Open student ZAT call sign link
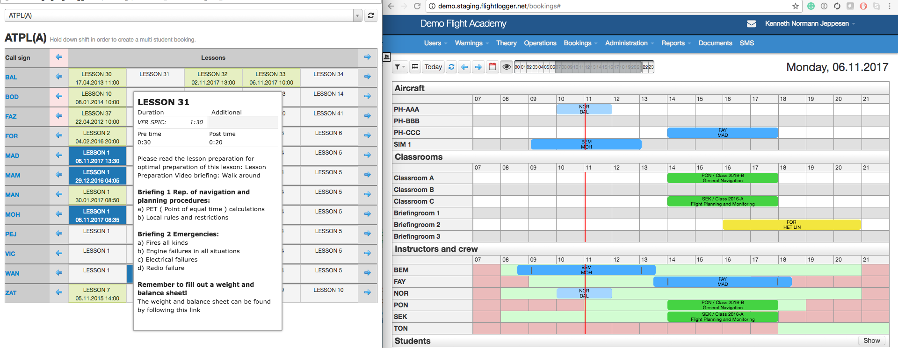 pyautogui.click(x=11, y=293)
